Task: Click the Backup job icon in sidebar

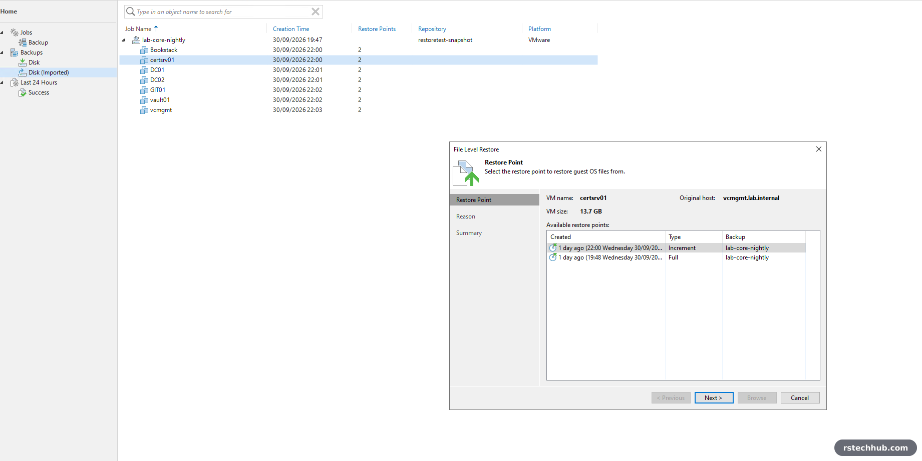Action: (x=23, y=42)
